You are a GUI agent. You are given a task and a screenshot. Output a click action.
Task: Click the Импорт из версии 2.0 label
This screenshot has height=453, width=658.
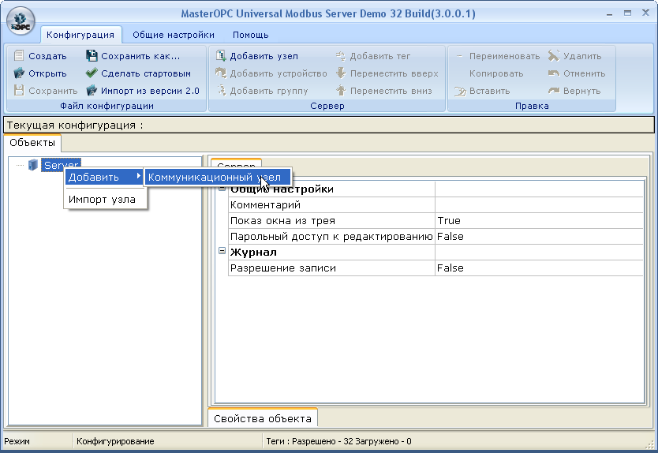tap(150, 91)
